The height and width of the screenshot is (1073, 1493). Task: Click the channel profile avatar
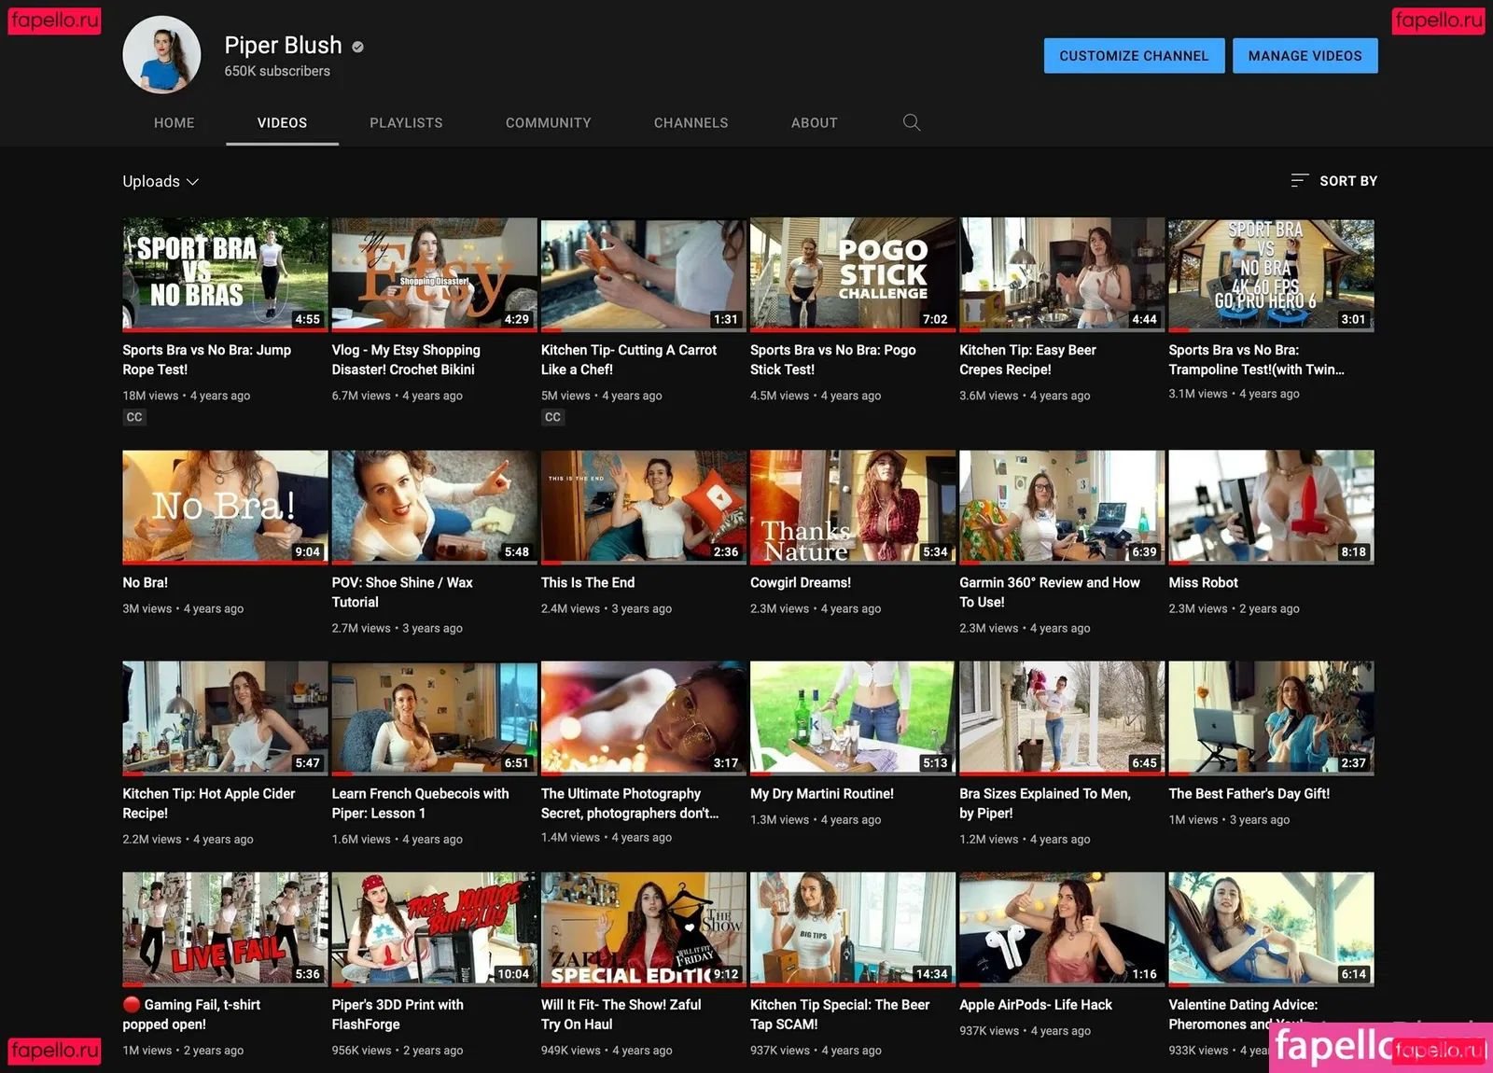pos(161,55)
